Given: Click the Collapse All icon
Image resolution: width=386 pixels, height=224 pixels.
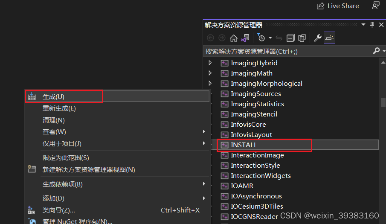Looking at the screenshot, I should point(290,38).
